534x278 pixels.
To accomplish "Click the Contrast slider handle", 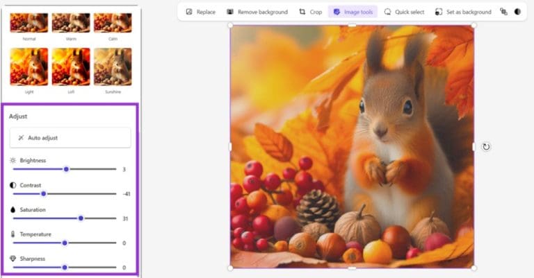I will click(x=43, y=193).
